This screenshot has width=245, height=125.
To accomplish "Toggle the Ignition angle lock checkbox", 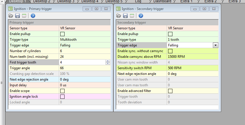I will (x=62, y=97).
